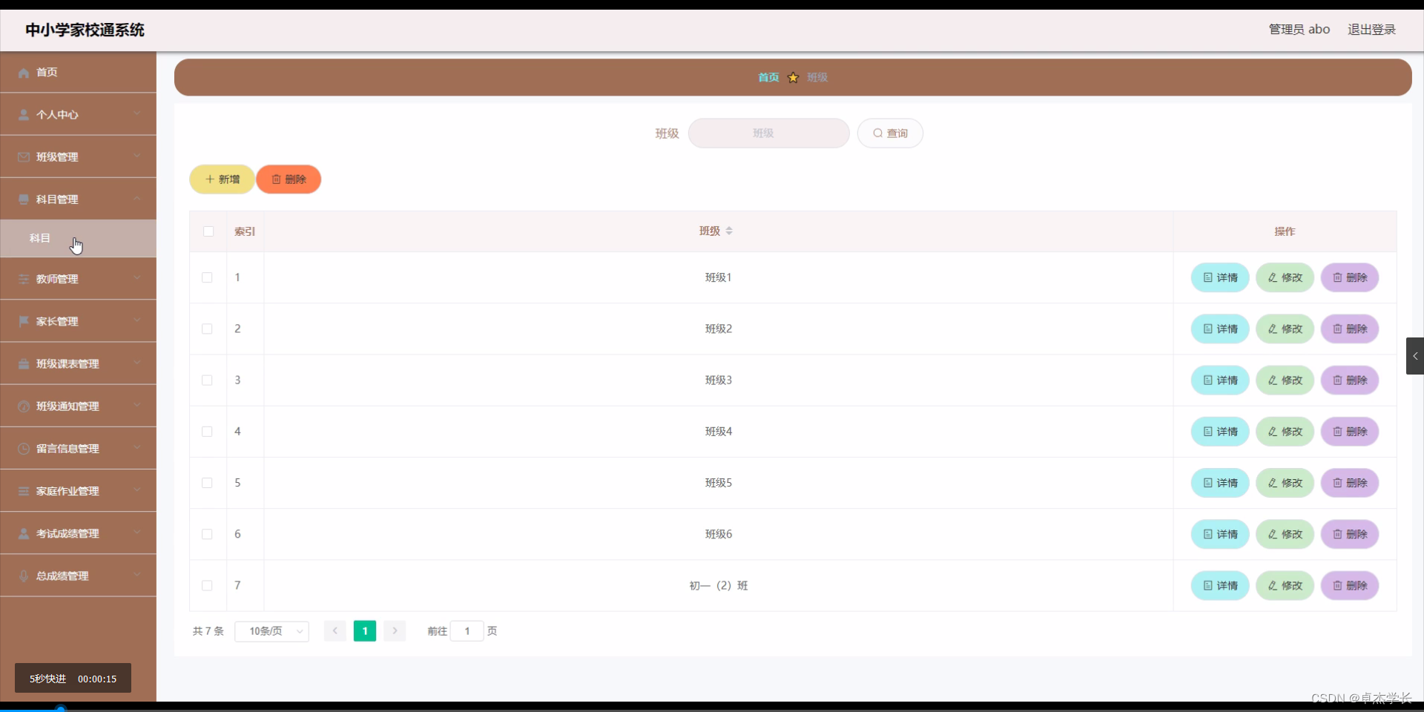Viewport: 1424px width, 712px height.
Task: Open the 10条/页 page size dropdown
Action: coord(271,631)
